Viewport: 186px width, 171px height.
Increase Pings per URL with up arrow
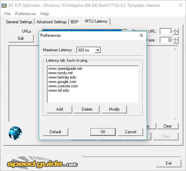(176, 30)
